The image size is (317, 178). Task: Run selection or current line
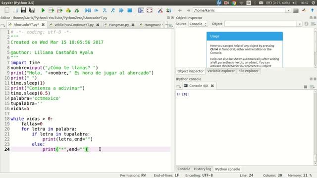[68, 10]
